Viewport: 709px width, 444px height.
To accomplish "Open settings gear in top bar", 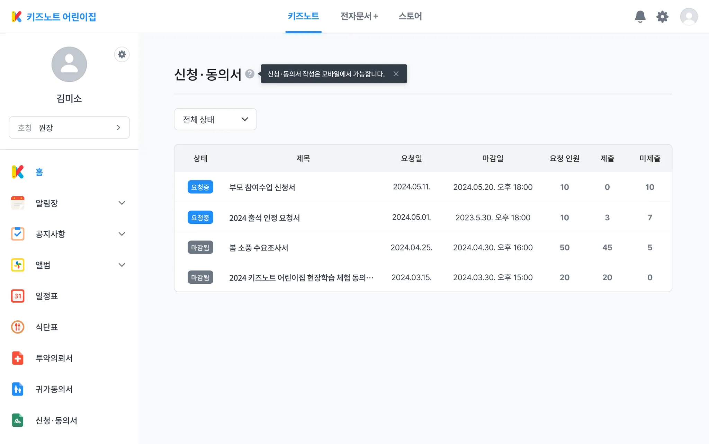I will point(662,16).
